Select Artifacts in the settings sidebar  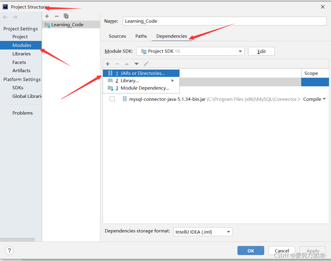[21, 71]
